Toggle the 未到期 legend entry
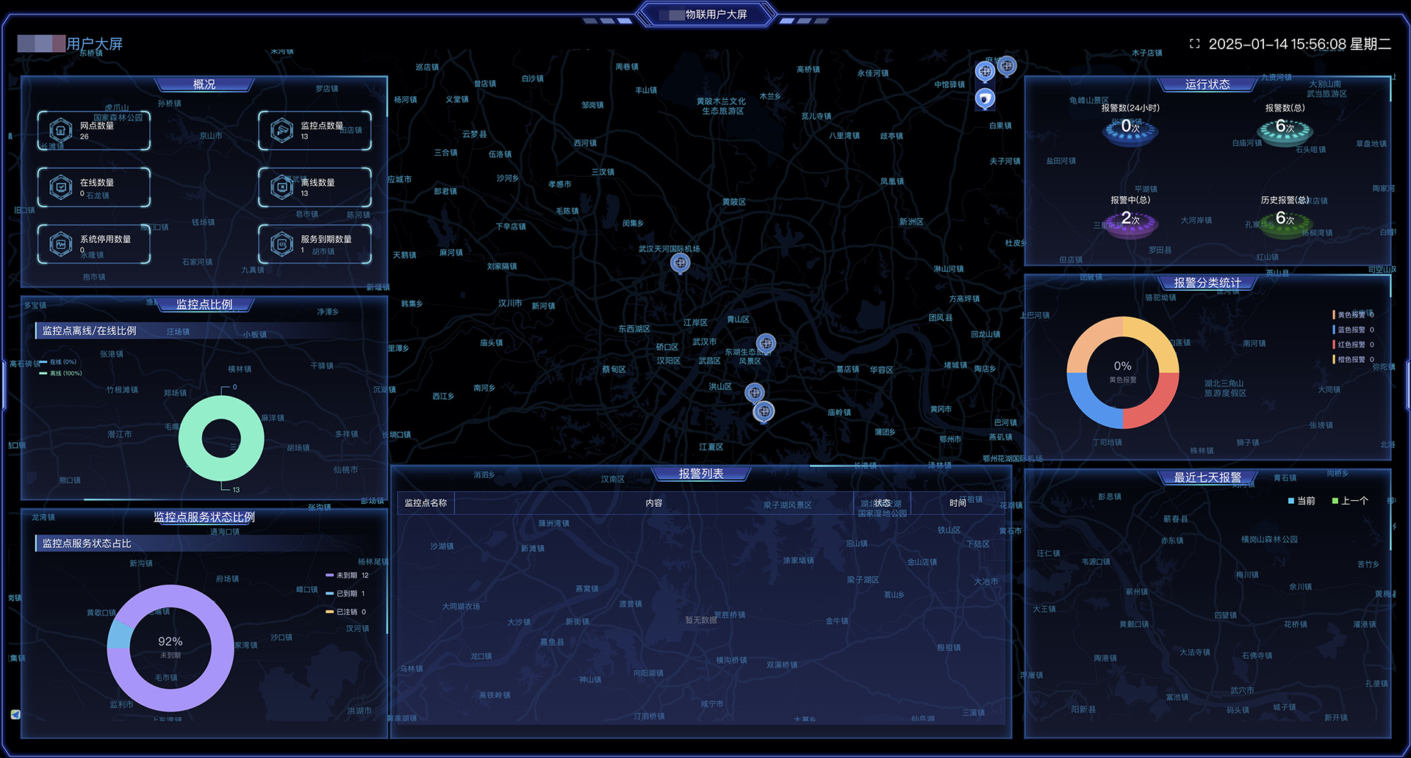This screenshot has height=758, width=1411. 346,575
